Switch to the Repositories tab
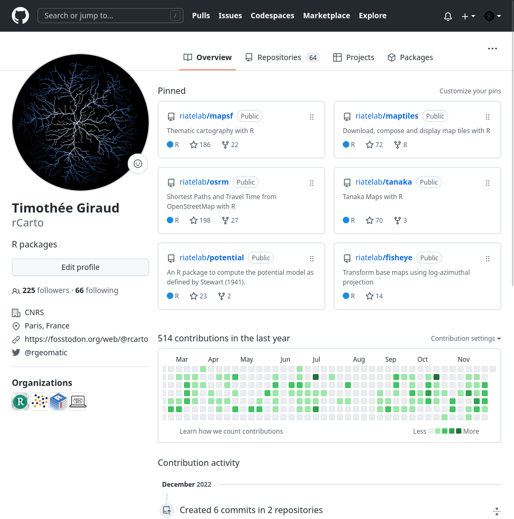514x519 pixels. coord(282,57)
